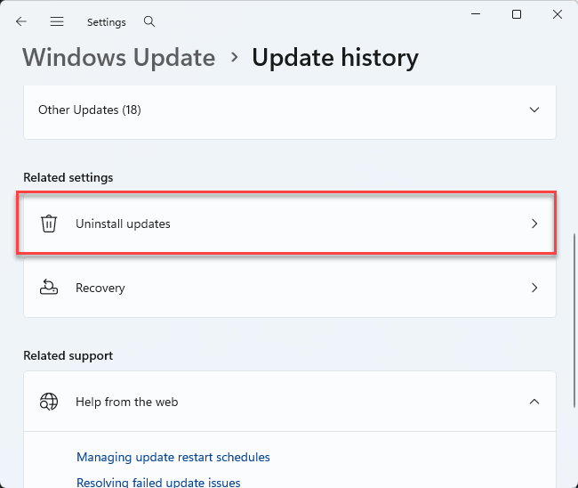Expand the Other Updates (18) chevron
Screen dimensions: 578x488
pyautogui.click(x=534, y=110)
